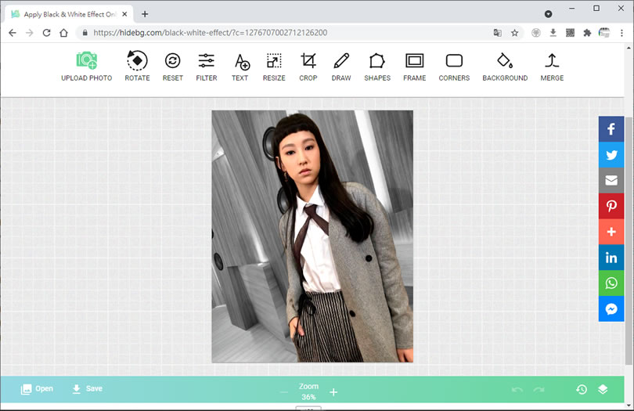The height and width of the screenshot is (411, 634).
Task: Open the edit history panel
Action: [582, 390]
